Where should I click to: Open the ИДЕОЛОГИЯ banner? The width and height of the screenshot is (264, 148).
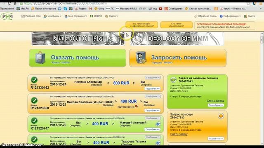[x=78, y=39]
